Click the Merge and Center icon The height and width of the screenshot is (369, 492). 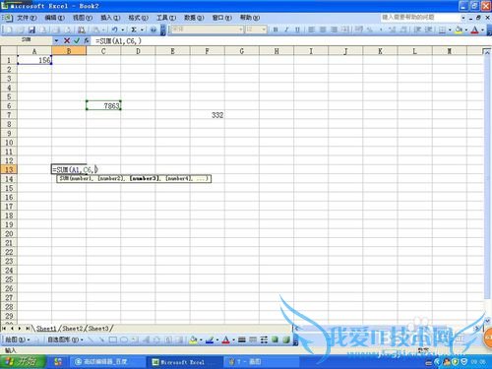click(345, 30)
